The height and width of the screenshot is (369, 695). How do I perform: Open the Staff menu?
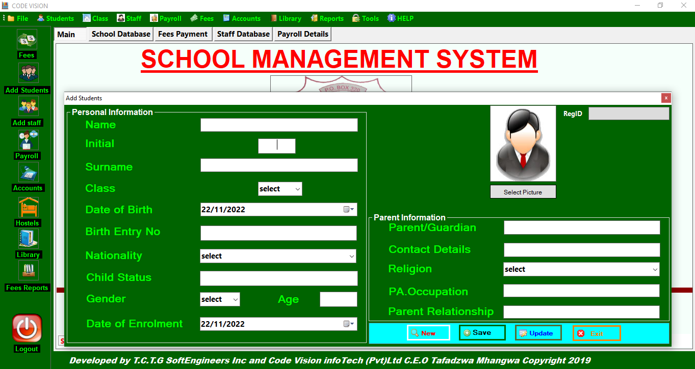[x=129, y=18]
